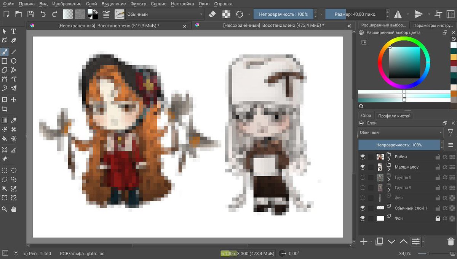This screenshot has width=457, height=259.
Task: Click the Open file folder icon
Action: pyautogui.click(x=18, y=14)
